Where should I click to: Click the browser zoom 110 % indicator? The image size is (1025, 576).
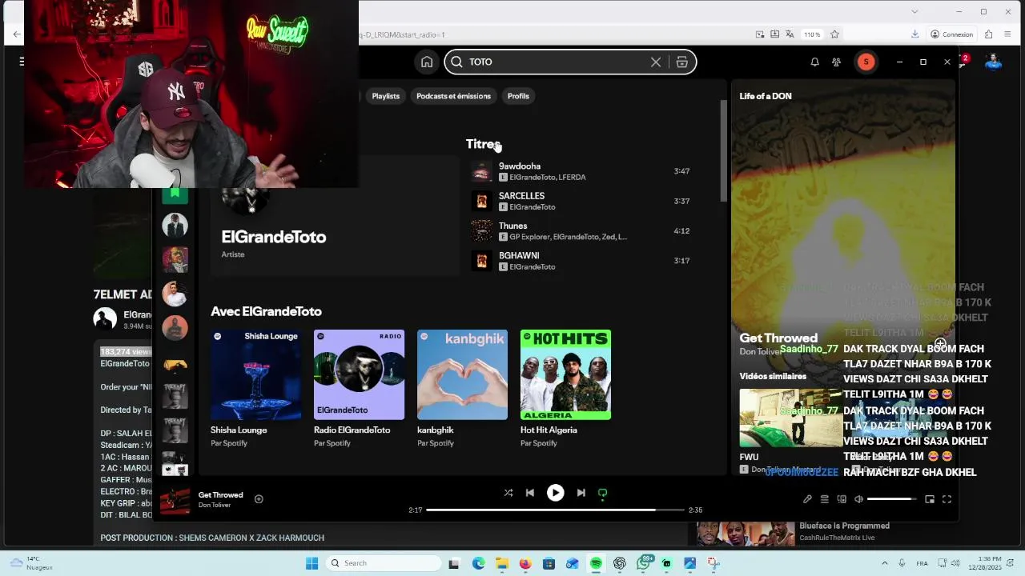(x=812, y=34)
